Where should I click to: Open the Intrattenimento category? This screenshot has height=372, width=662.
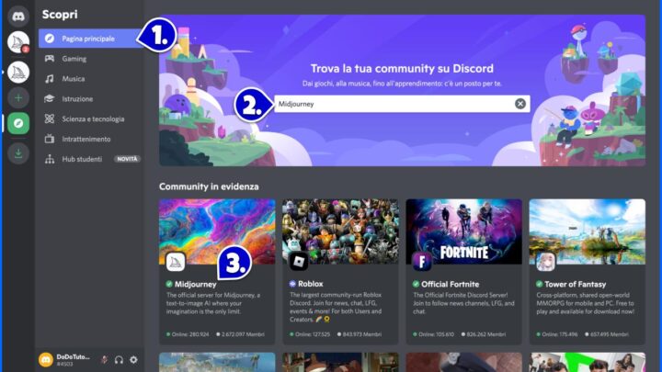tap(91, 139)
